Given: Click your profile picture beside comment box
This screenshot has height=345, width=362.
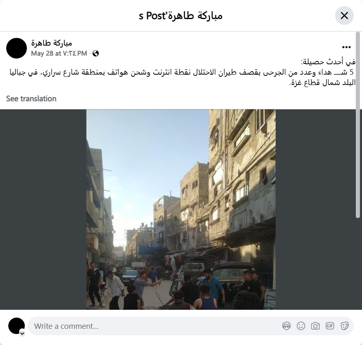Looking at the screenshot, I should pyautogui.click(x=17, y=326).
